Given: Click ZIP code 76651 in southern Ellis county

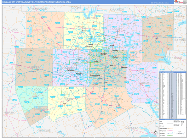Looking at the screenshot, I should coord(102,119).
